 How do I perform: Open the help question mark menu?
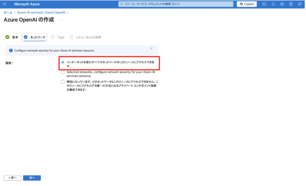(291, 4)
